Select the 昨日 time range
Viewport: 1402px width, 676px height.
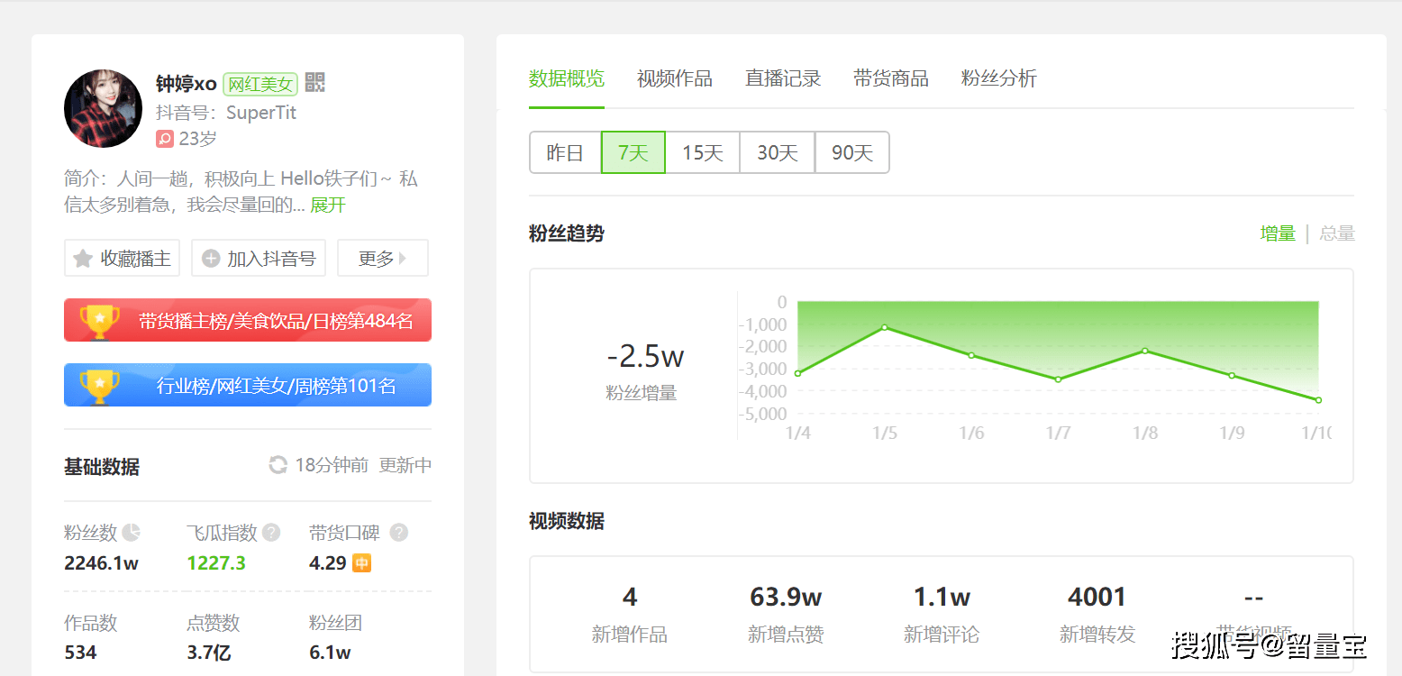click(x=565, y=152)
